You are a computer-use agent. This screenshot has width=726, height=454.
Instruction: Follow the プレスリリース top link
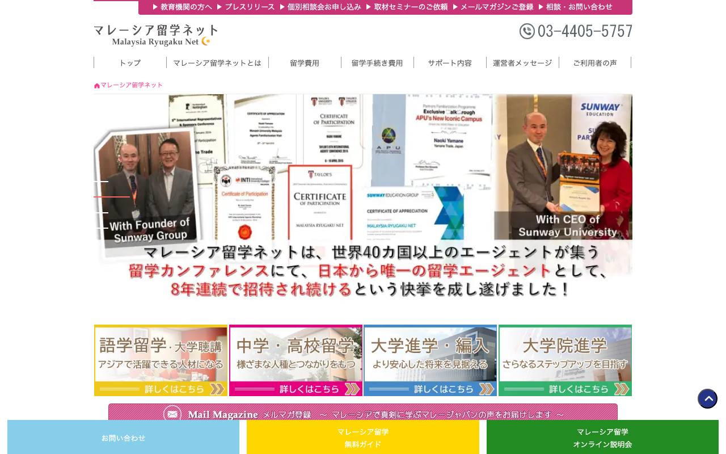(246, 7)
